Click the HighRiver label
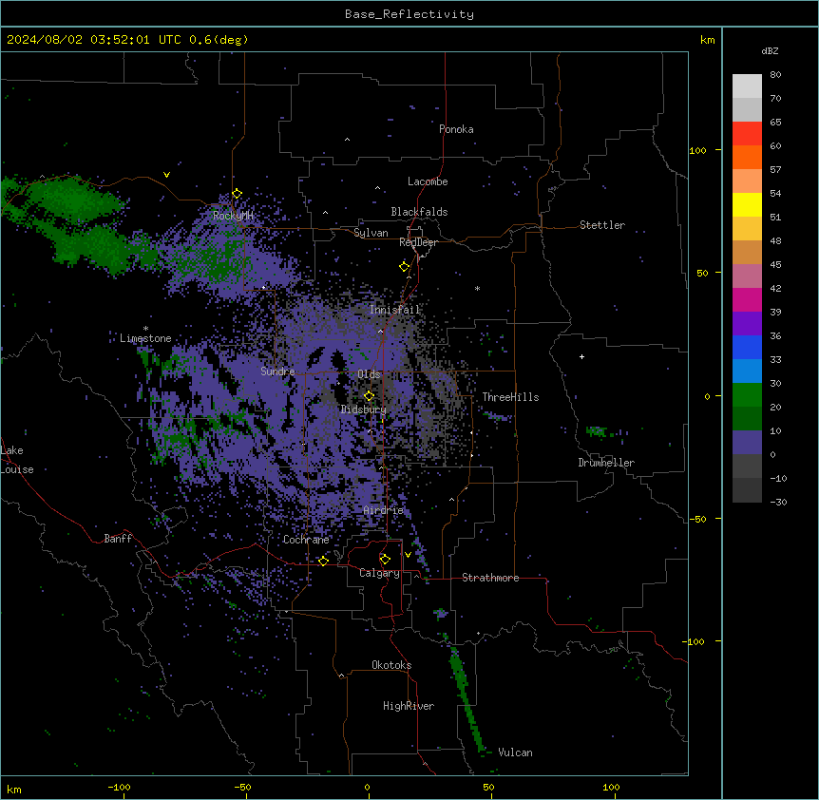Image resolution: width=819 pixels, height=800 pixels. pos(409,706)
